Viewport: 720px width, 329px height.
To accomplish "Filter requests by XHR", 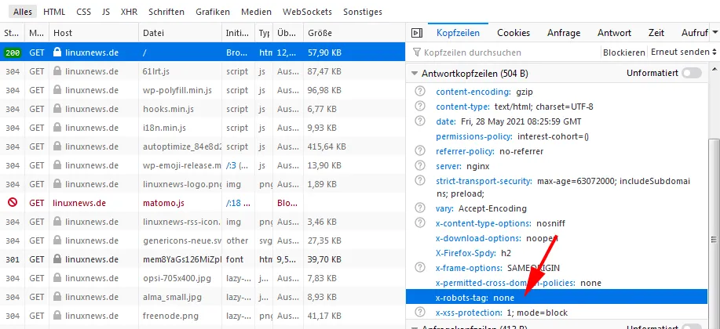I will click(x=129, y=12).
